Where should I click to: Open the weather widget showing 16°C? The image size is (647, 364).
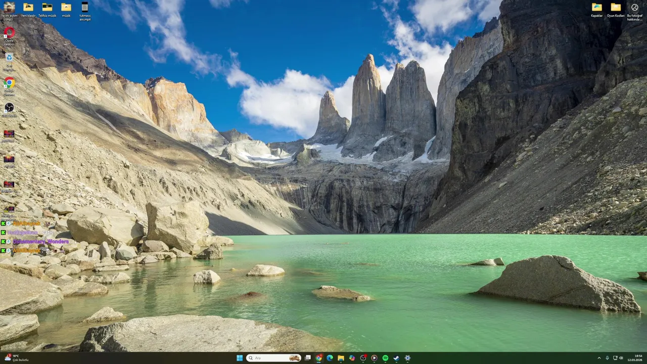point(16,358)
